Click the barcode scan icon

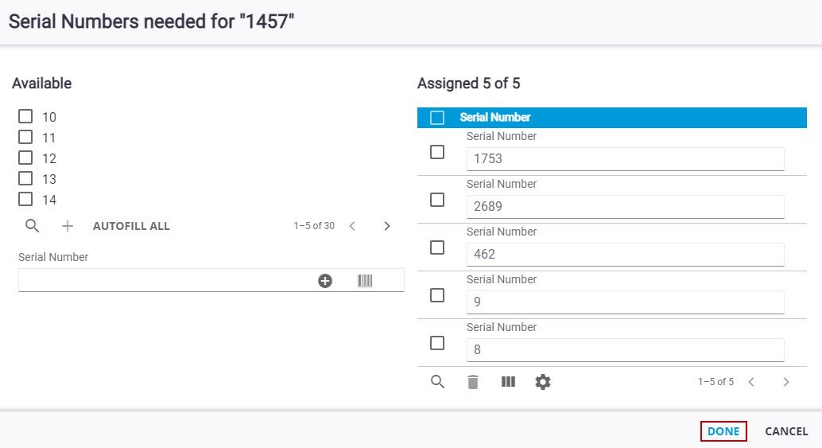365,280
